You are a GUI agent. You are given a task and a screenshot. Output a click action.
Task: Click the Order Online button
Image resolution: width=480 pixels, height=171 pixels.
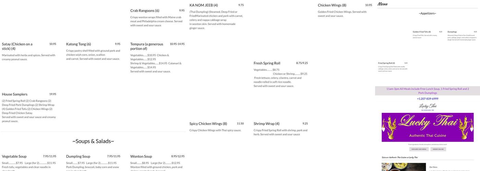(438, 149)
